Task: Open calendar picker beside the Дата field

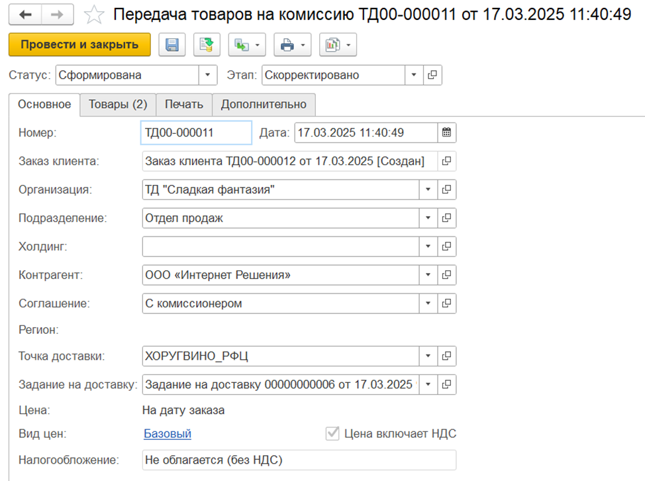Action: coord(447,133)
